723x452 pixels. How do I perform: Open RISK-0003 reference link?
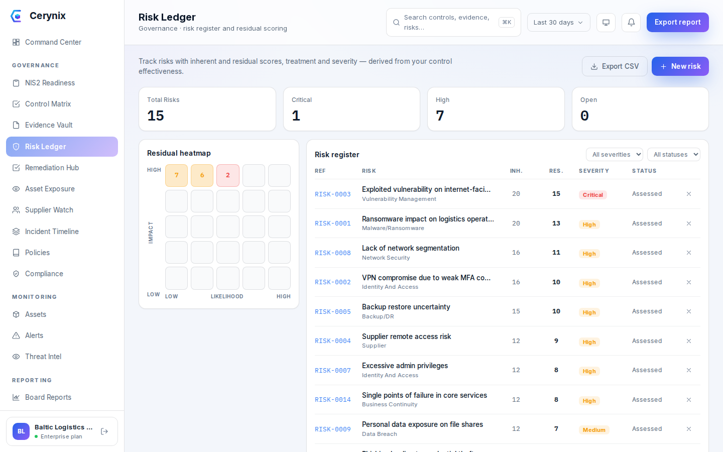[333, 194]
